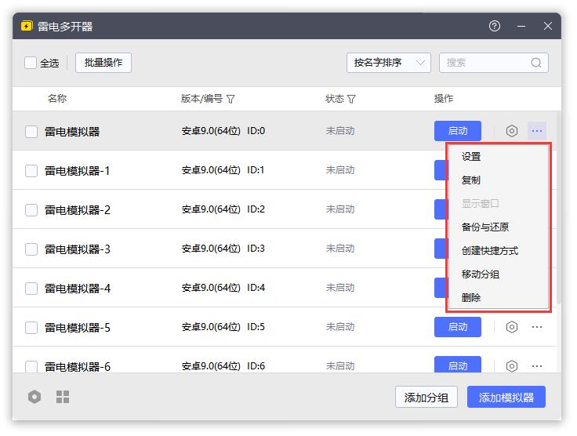This screenshot has height=436, width=577.
Task: Click the filter funnel beside 状态
Action: [x=351, y=99]
